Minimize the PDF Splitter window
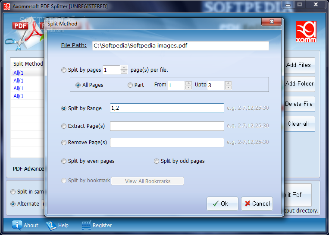Screen dimensions: 329x235 [x=288, y=5]
